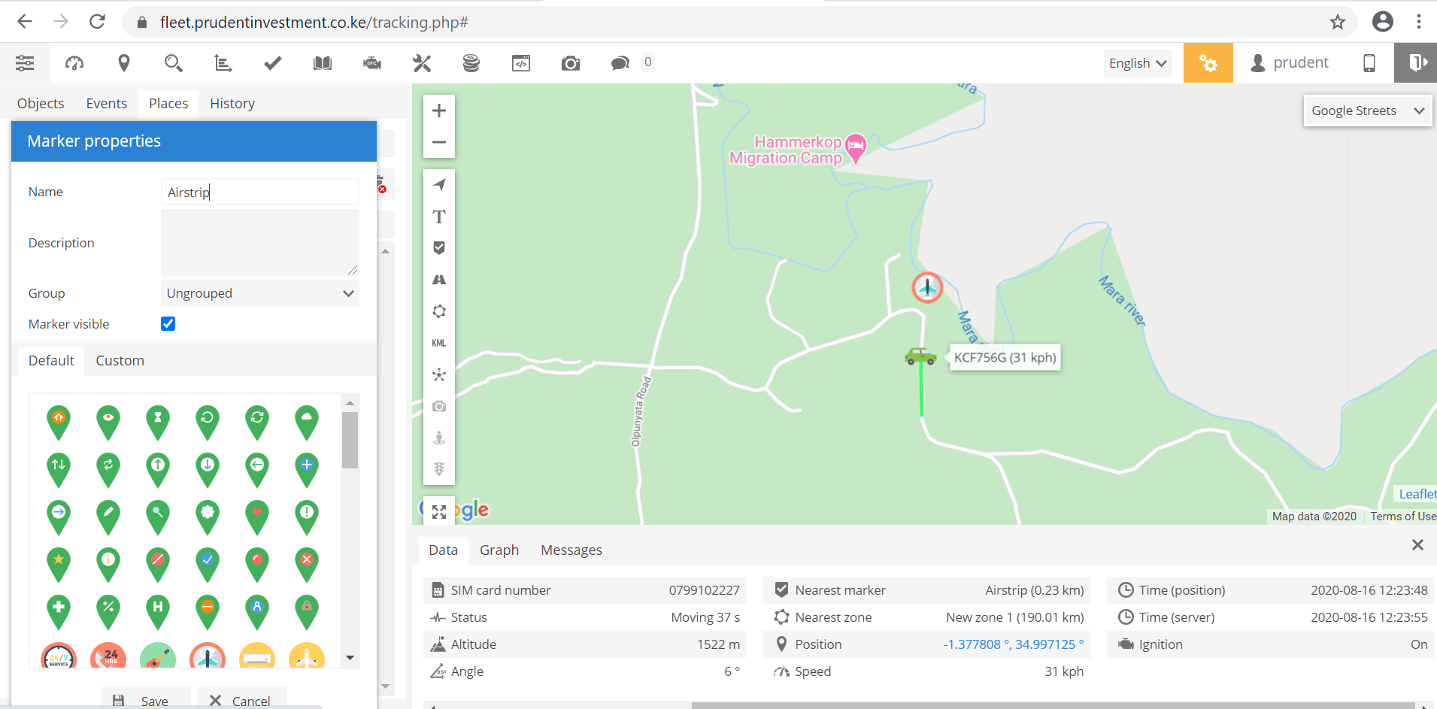Click the chat messages bubble icon
1437x709 pixels.
(x=620, y=63)
